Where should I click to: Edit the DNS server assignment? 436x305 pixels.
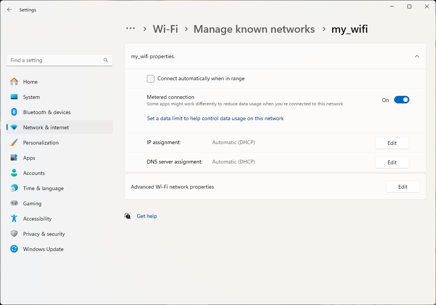point(392,162)
